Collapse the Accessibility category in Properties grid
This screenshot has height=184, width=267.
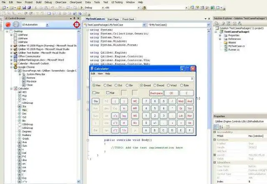[x=215, y=132]
